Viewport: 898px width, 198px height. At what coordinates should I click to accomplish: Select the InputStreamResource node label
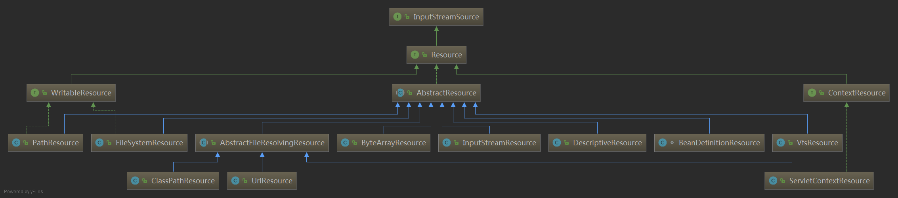click(x=499, y=143)
